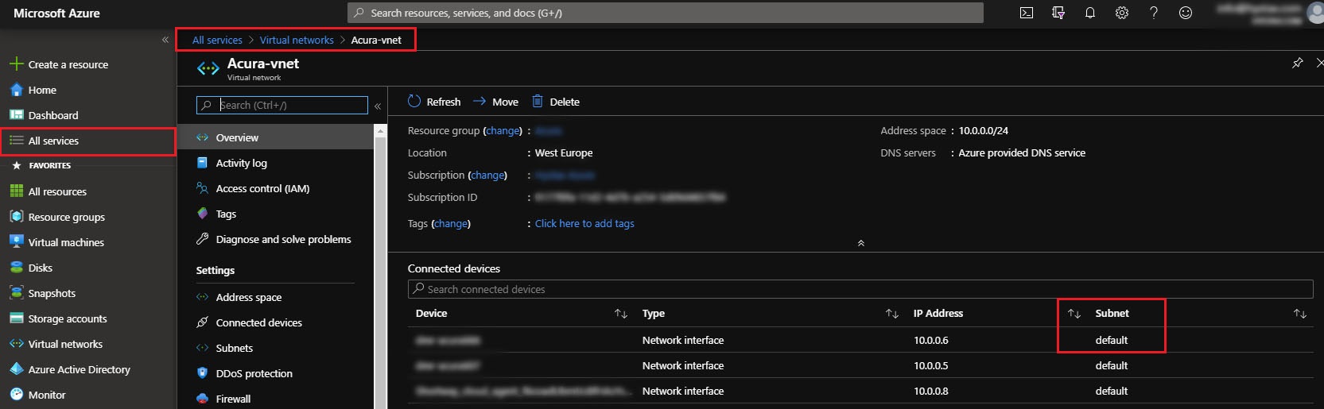Go to Home in sidebar
Screen dimensions: 1324x409
tap(42, 90)
